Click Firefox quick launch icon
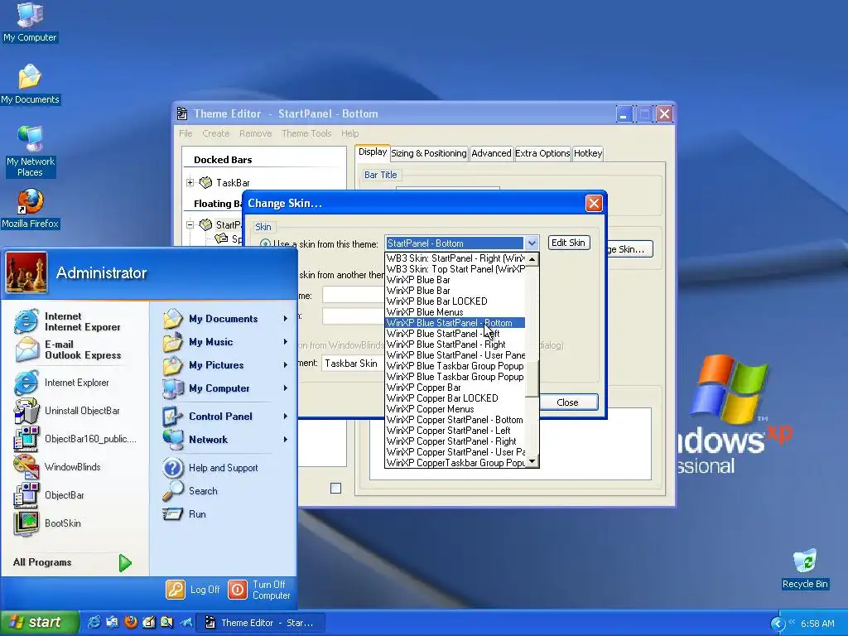The image size is (848, 636). pos(130,623)
